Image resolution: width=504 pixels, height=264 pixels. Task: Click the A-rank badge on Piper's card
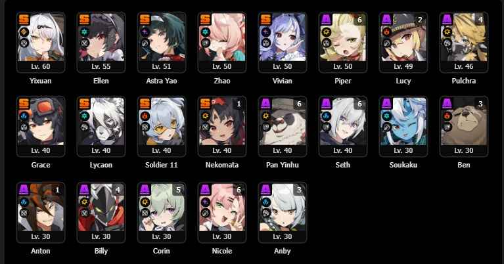[326, 20]
